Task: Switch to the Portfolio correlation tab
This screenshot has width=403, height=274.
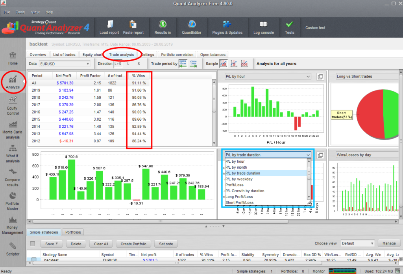Action: 177,54
